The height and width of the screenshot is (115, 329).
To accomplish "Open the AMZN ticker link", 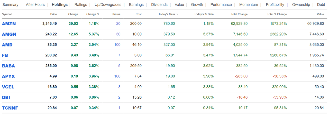I will (x=9, y=24).
